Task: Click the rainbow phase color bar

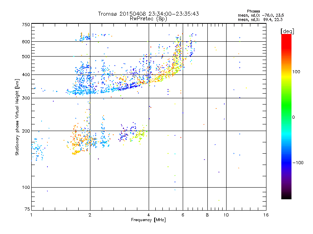Action: click(x=286, y=116)
